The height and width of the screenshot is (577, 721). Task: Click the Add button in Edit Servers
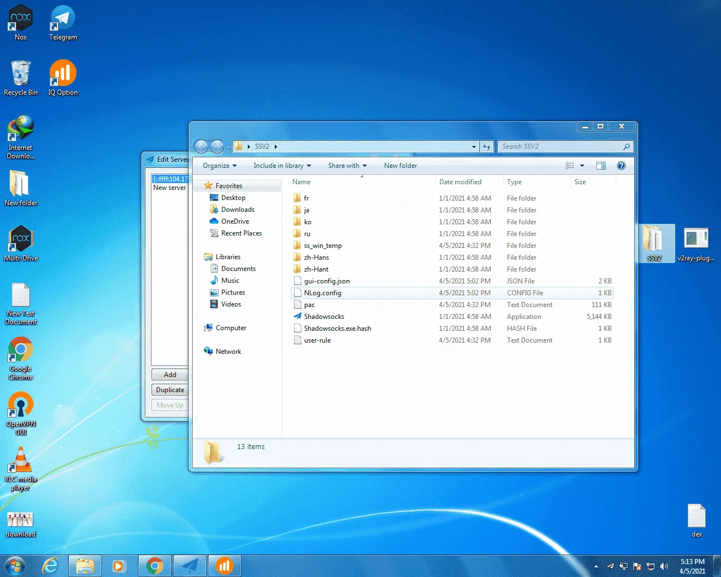pos(170,375)
